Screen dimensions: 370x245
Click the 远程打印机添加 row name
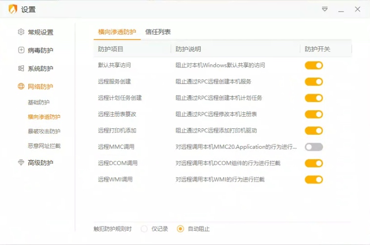pyautogui.click(x=117, y=130)
